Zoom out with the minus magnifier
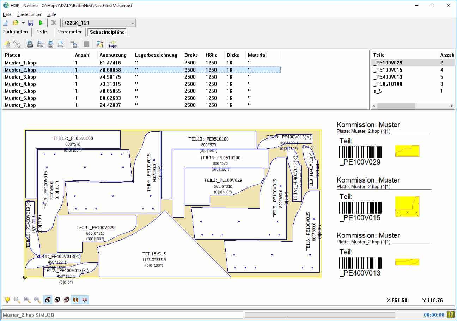 tap(37, 300)
